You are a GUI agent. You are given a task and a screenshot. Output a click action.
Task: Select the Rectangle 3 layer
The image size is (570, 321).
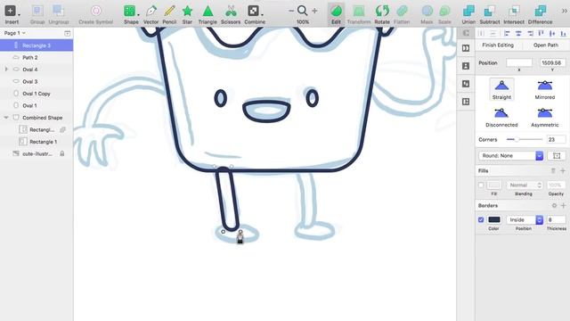(37, 45)
